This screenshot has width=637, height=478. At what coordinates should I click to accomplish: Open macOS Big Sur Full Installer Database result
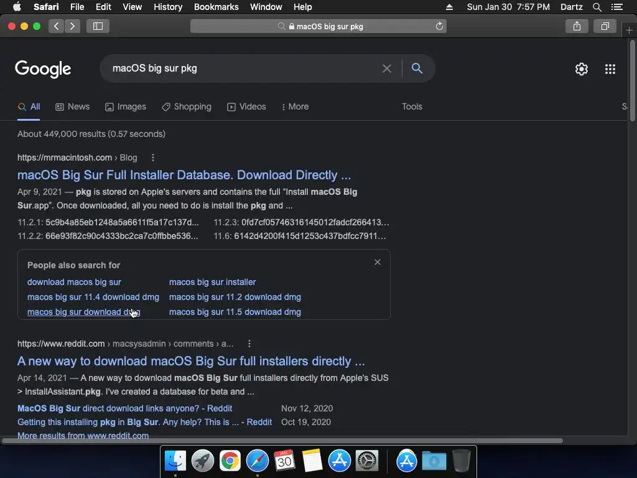[184, 175]
